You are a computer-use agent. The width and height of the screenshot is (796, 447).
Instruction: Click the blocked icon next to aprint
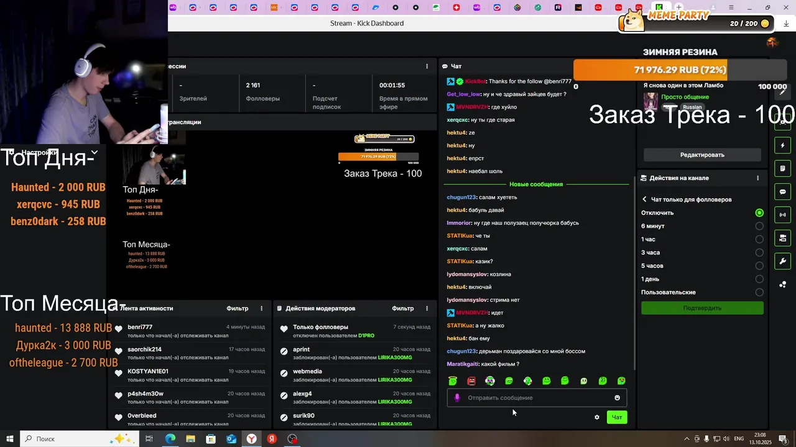coord(284,351)
